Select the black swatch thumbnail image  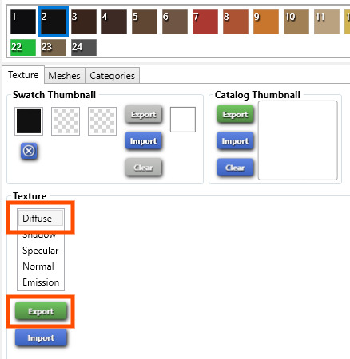[x=29, y=121]
